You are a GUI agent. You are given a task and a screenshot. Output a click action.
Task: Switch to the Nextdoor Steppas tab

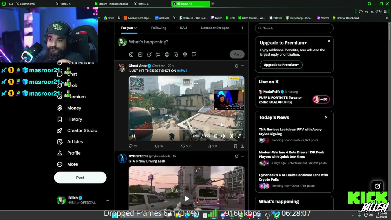point(215,28)
